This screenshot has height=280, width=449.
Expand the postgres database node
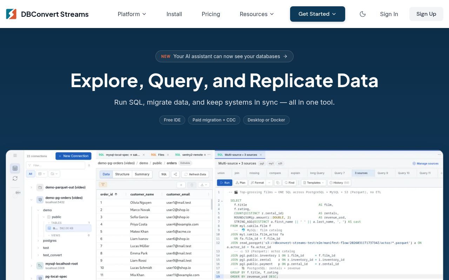[x=38, y=241]
